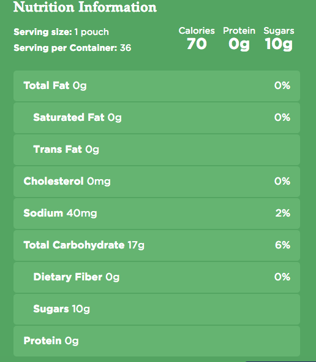Image resolution: width=316 pixels, height=362 pixels.
Task: Select the Protein 0g table row
Action: click(x=157, y=341)
